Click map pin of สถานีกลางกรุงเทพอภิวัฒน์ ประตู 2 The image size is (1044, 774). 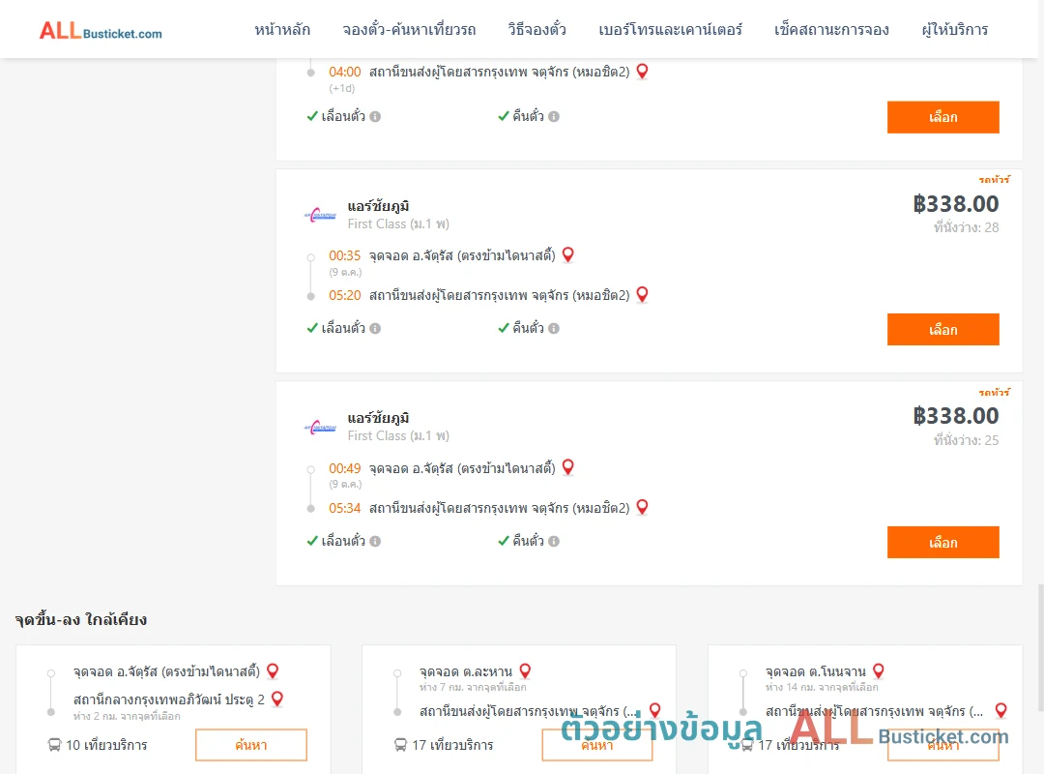click(277, 700)
